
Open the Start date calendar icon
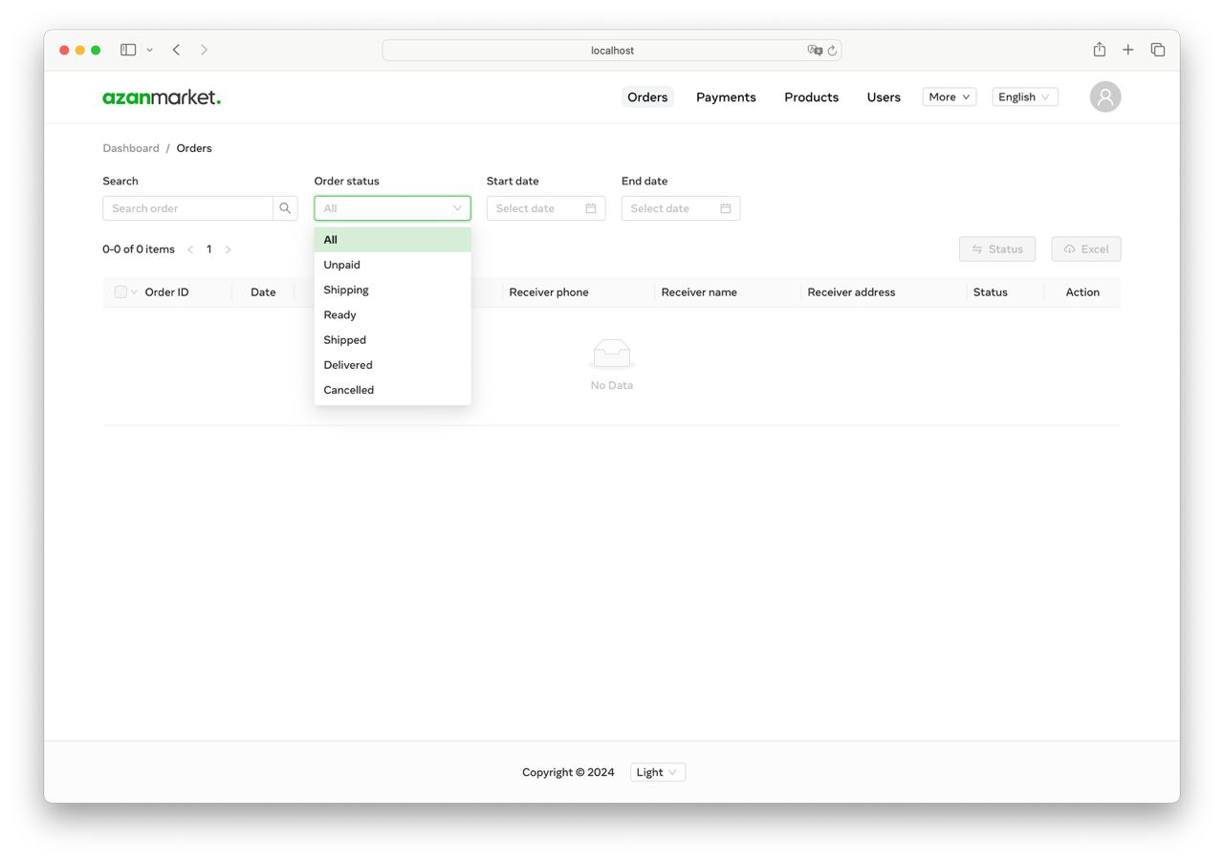click(593, 207)
